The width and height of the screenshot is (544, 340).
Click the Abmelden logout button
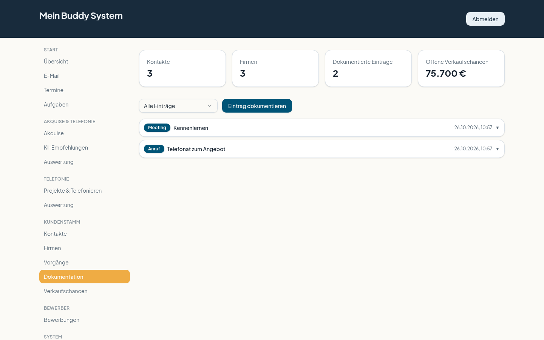tap(485, 19)
